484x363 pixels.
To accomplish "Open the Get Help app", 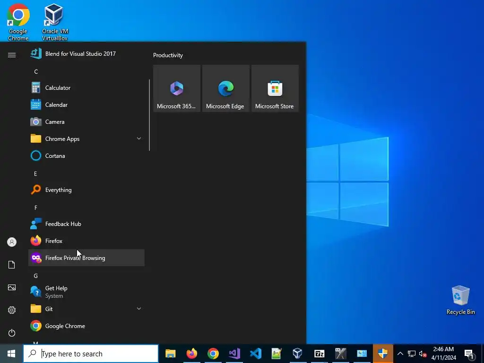I will point(86,292).
